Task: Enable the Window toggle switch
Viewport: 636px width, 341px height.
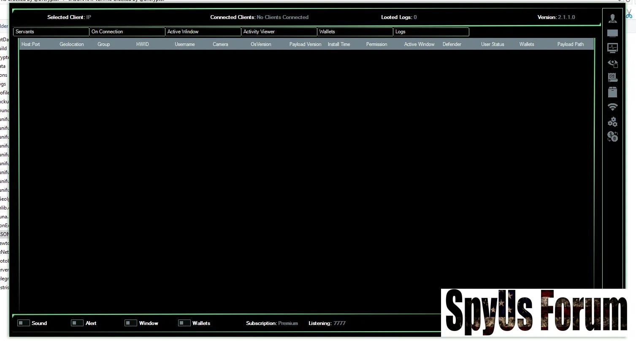Action: [131, 323]
